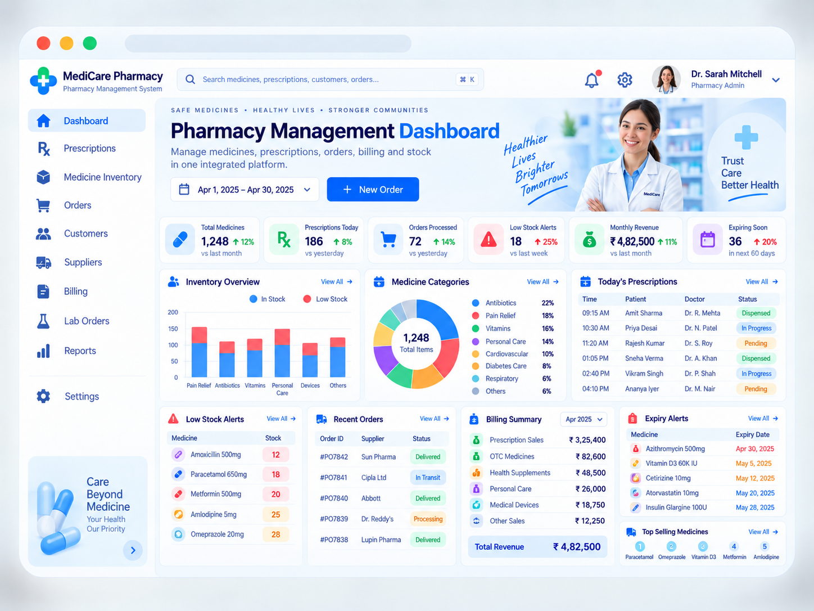Expand the Care Beyond Medicine card arrow
The image size is (814, 611).
133,550
